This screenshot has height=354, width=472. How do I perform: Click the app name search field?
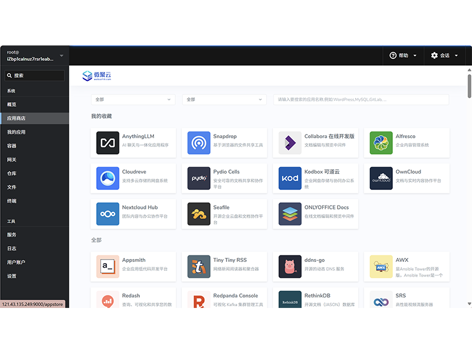click(x=361, y=100)
